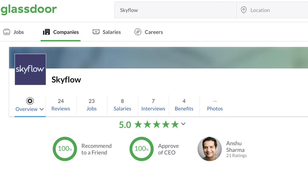Click the Companies building icon
The width and height of the screenshot is (308, 169).
46,32
